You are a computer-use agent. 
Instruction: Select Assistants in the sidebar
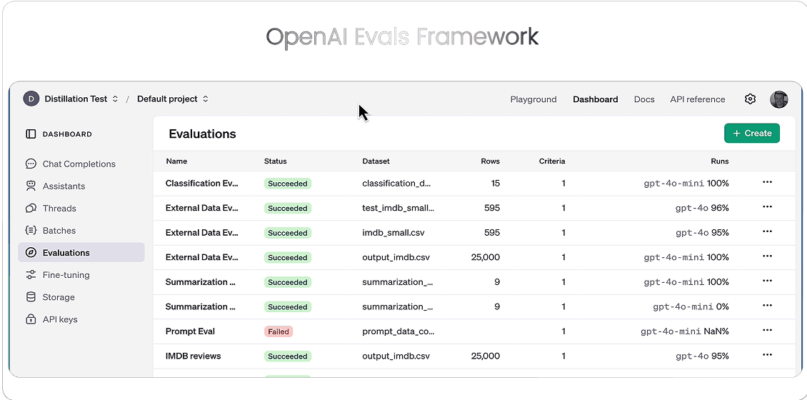pyautogui.click(x=81, y=186)
